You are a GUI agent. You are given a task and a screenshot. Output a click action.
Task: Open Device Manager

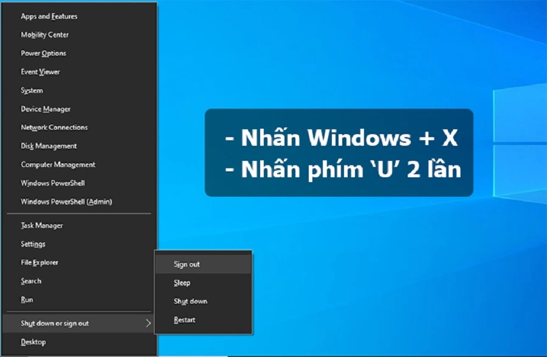pos(80,109)
